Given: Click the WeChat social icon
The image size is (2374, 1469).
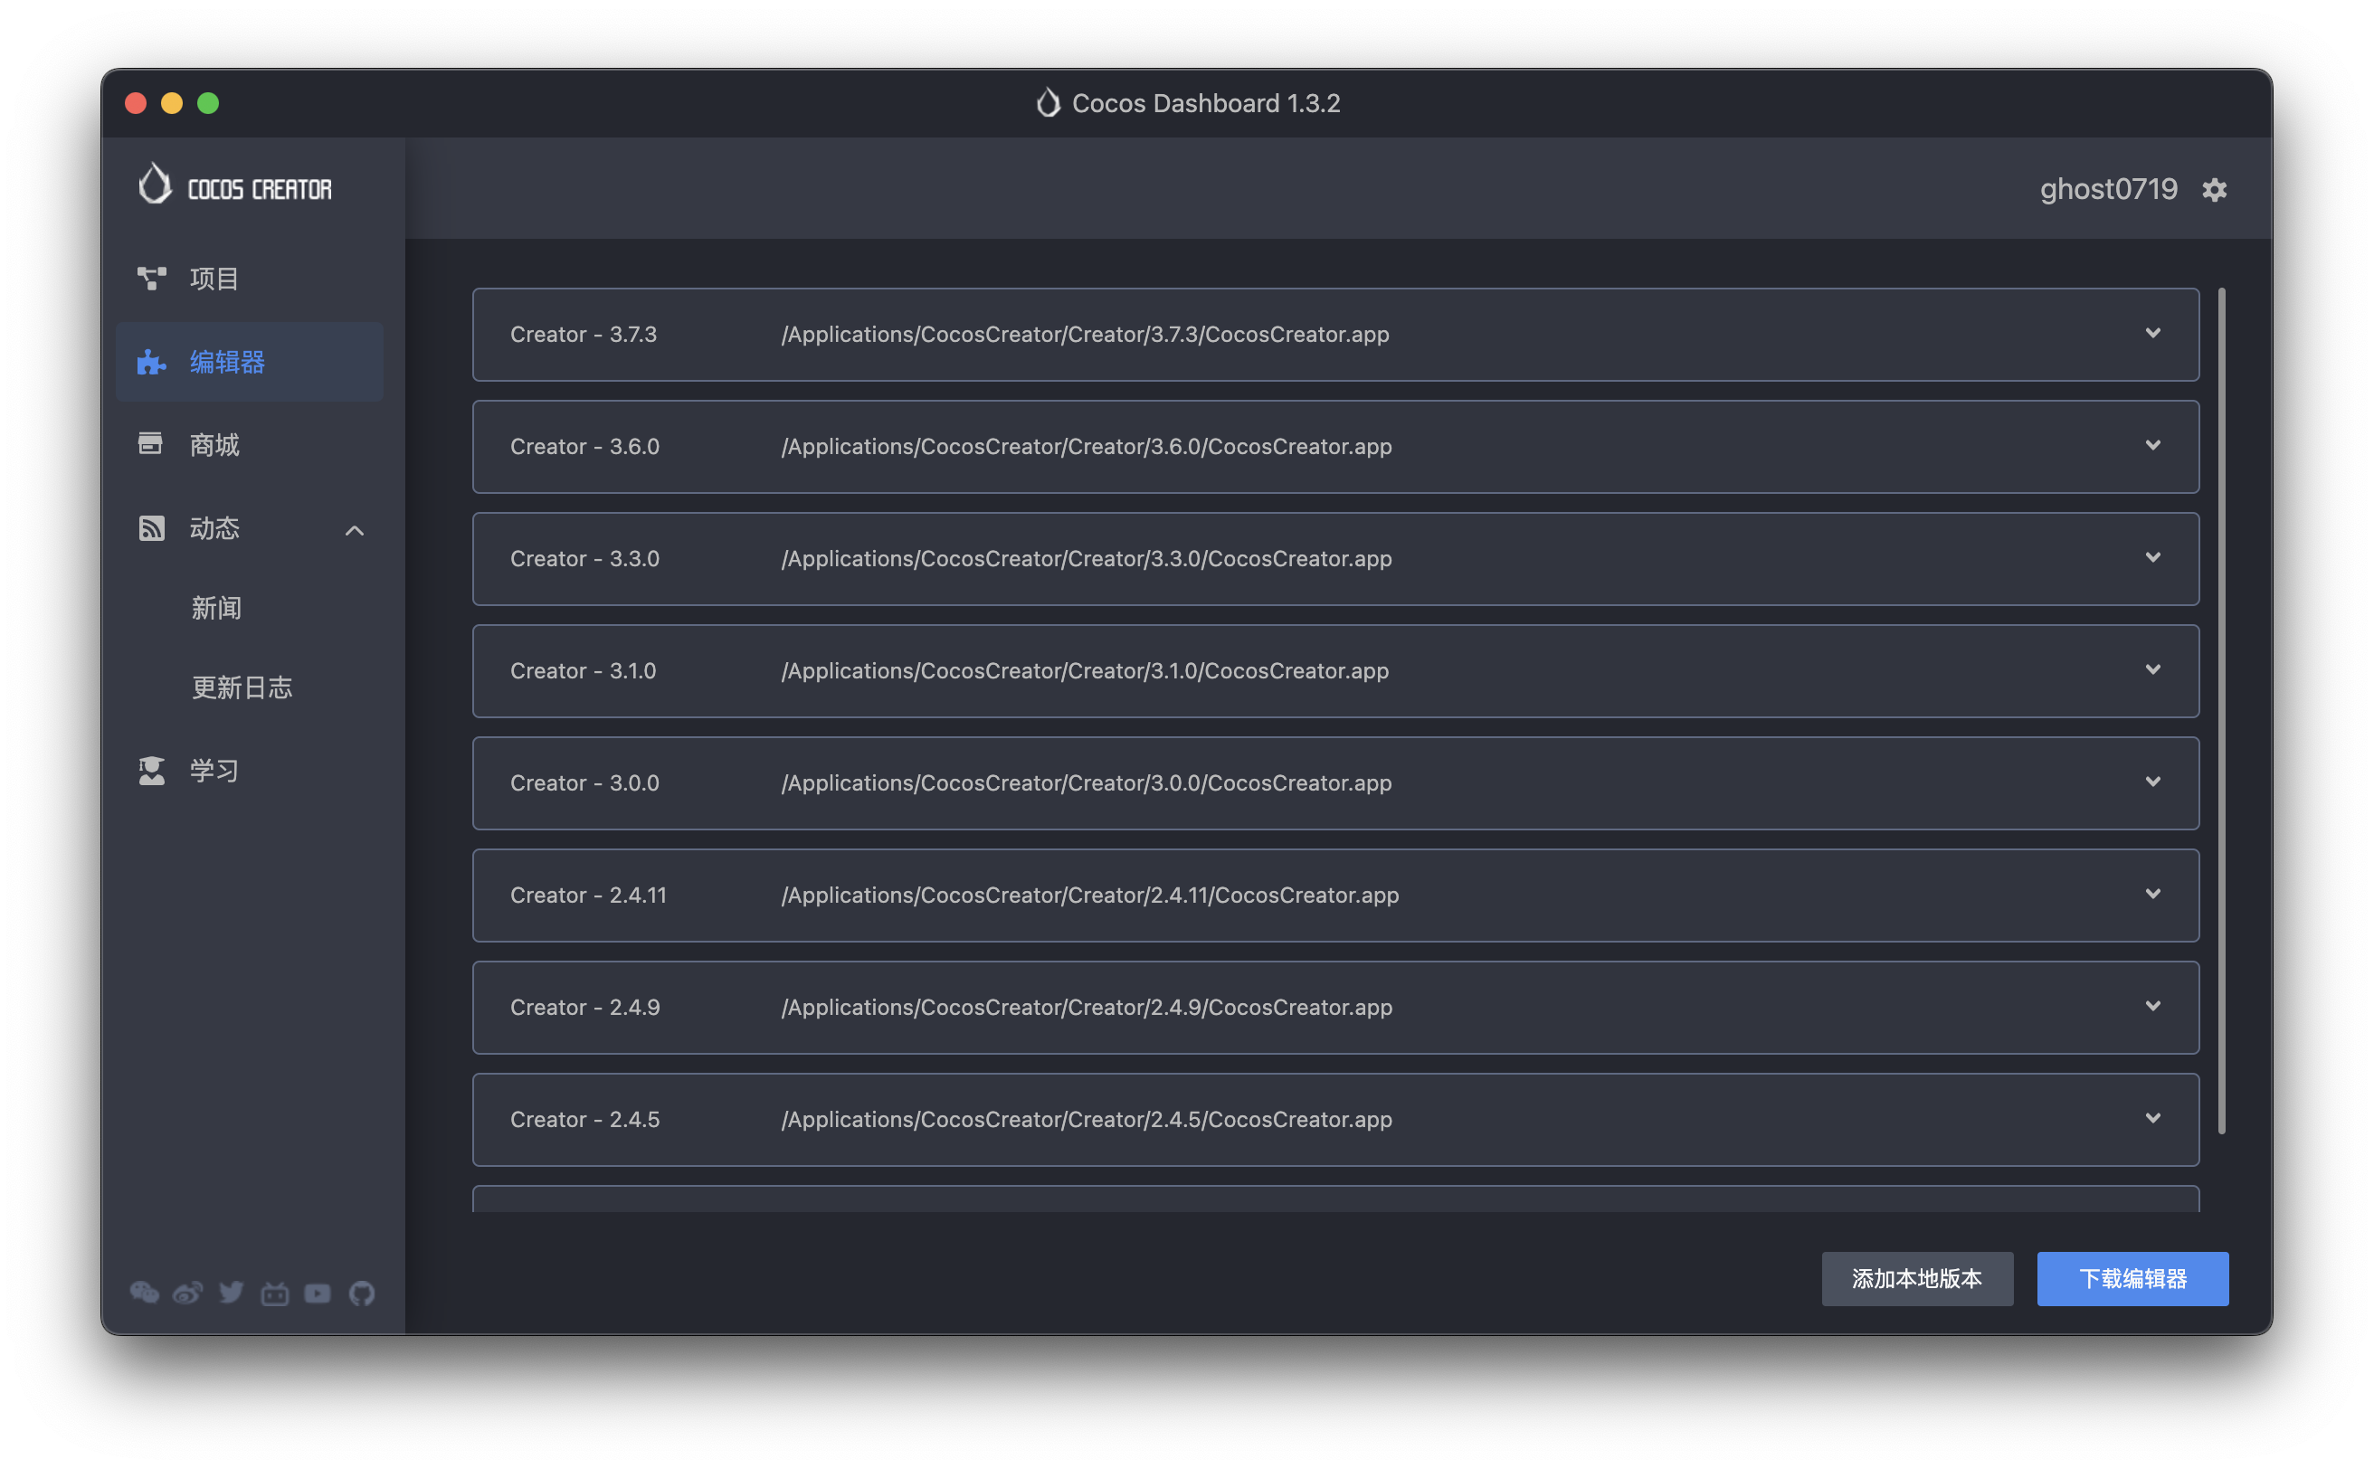Looking at the screenshot, I should click(x=144, y=1293).
